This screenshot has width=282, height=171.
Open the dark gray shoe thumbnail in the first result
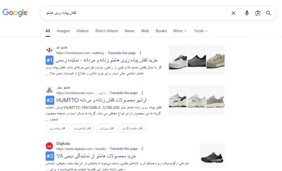point(197,60)
